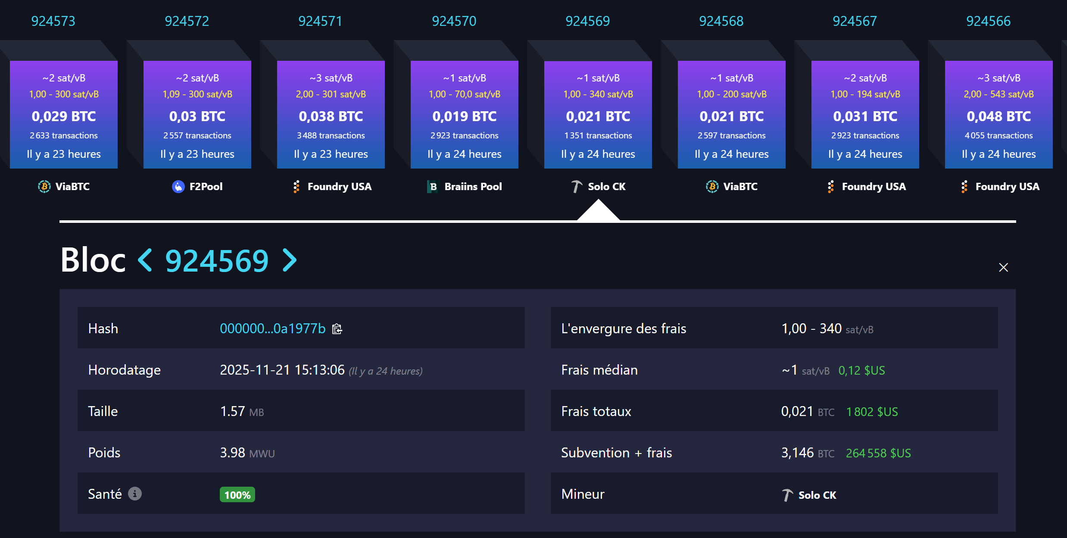Click the Foundry USA icon under block 924566
The image size is (1067, 538).
tap(965, 186)
